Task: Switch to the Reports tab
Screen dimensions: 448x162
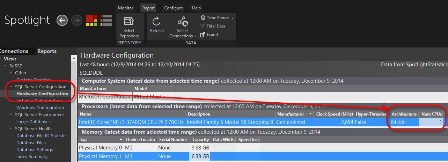Action: point(47,51)
